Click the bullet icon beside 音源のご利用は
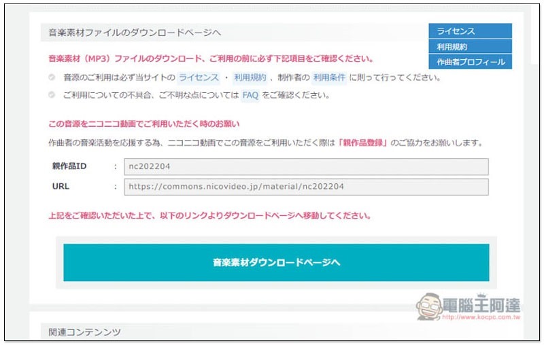 (52, 77)
